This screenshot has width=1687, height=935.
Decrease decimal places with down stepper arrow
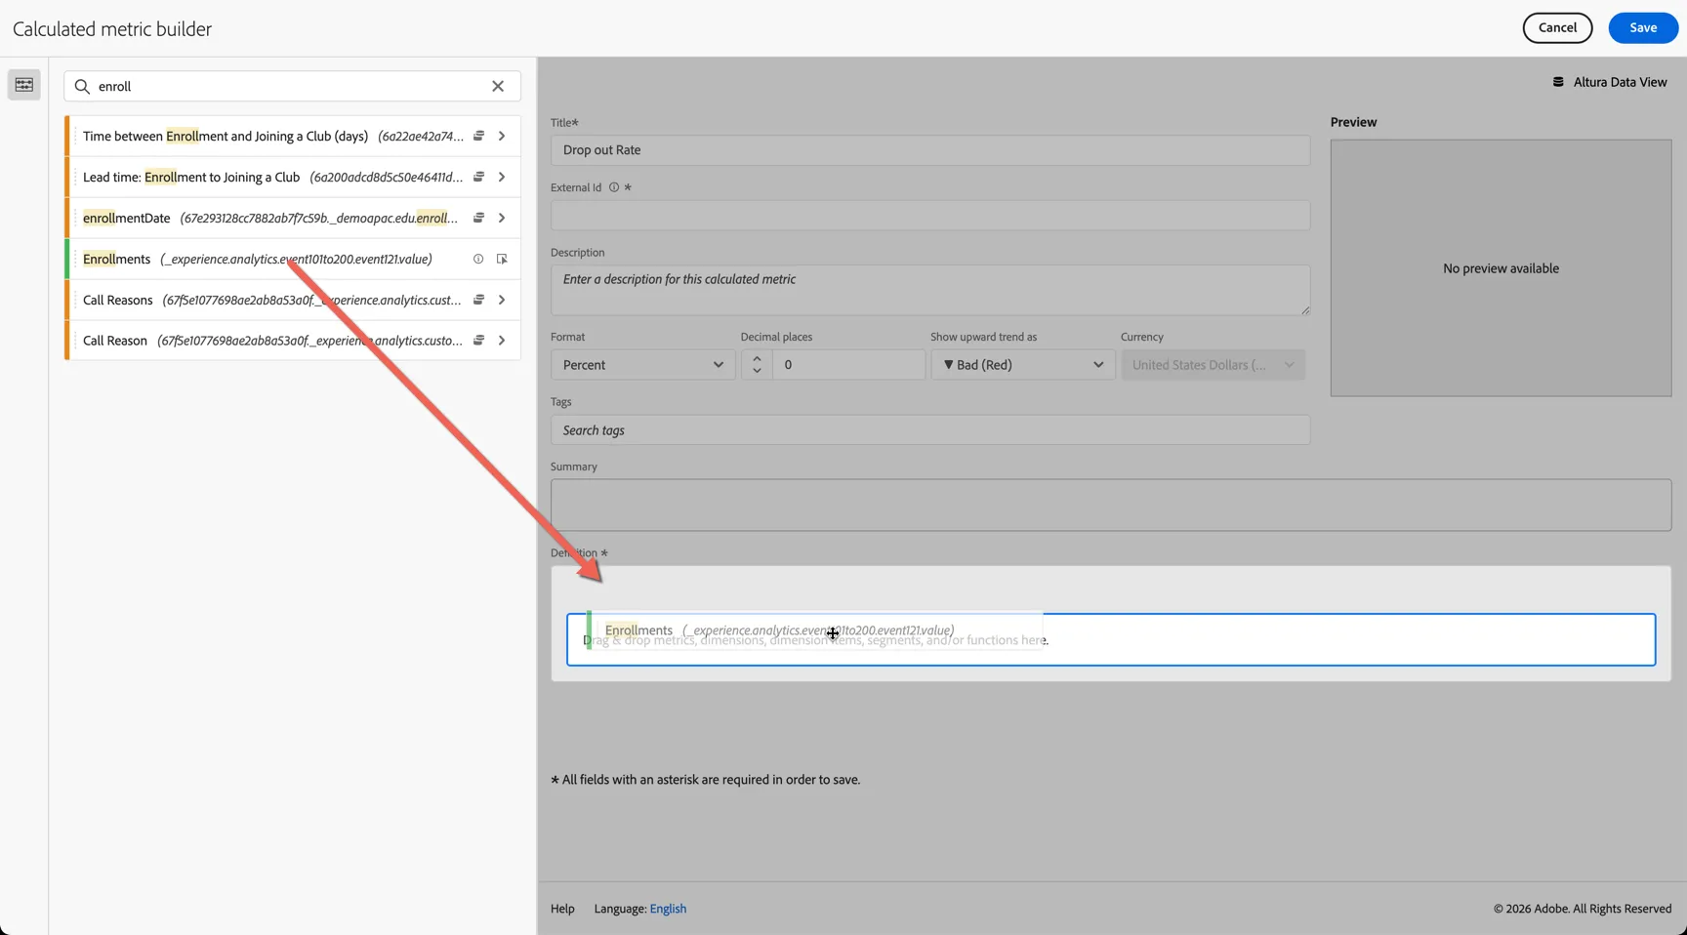tap(757, 372)
